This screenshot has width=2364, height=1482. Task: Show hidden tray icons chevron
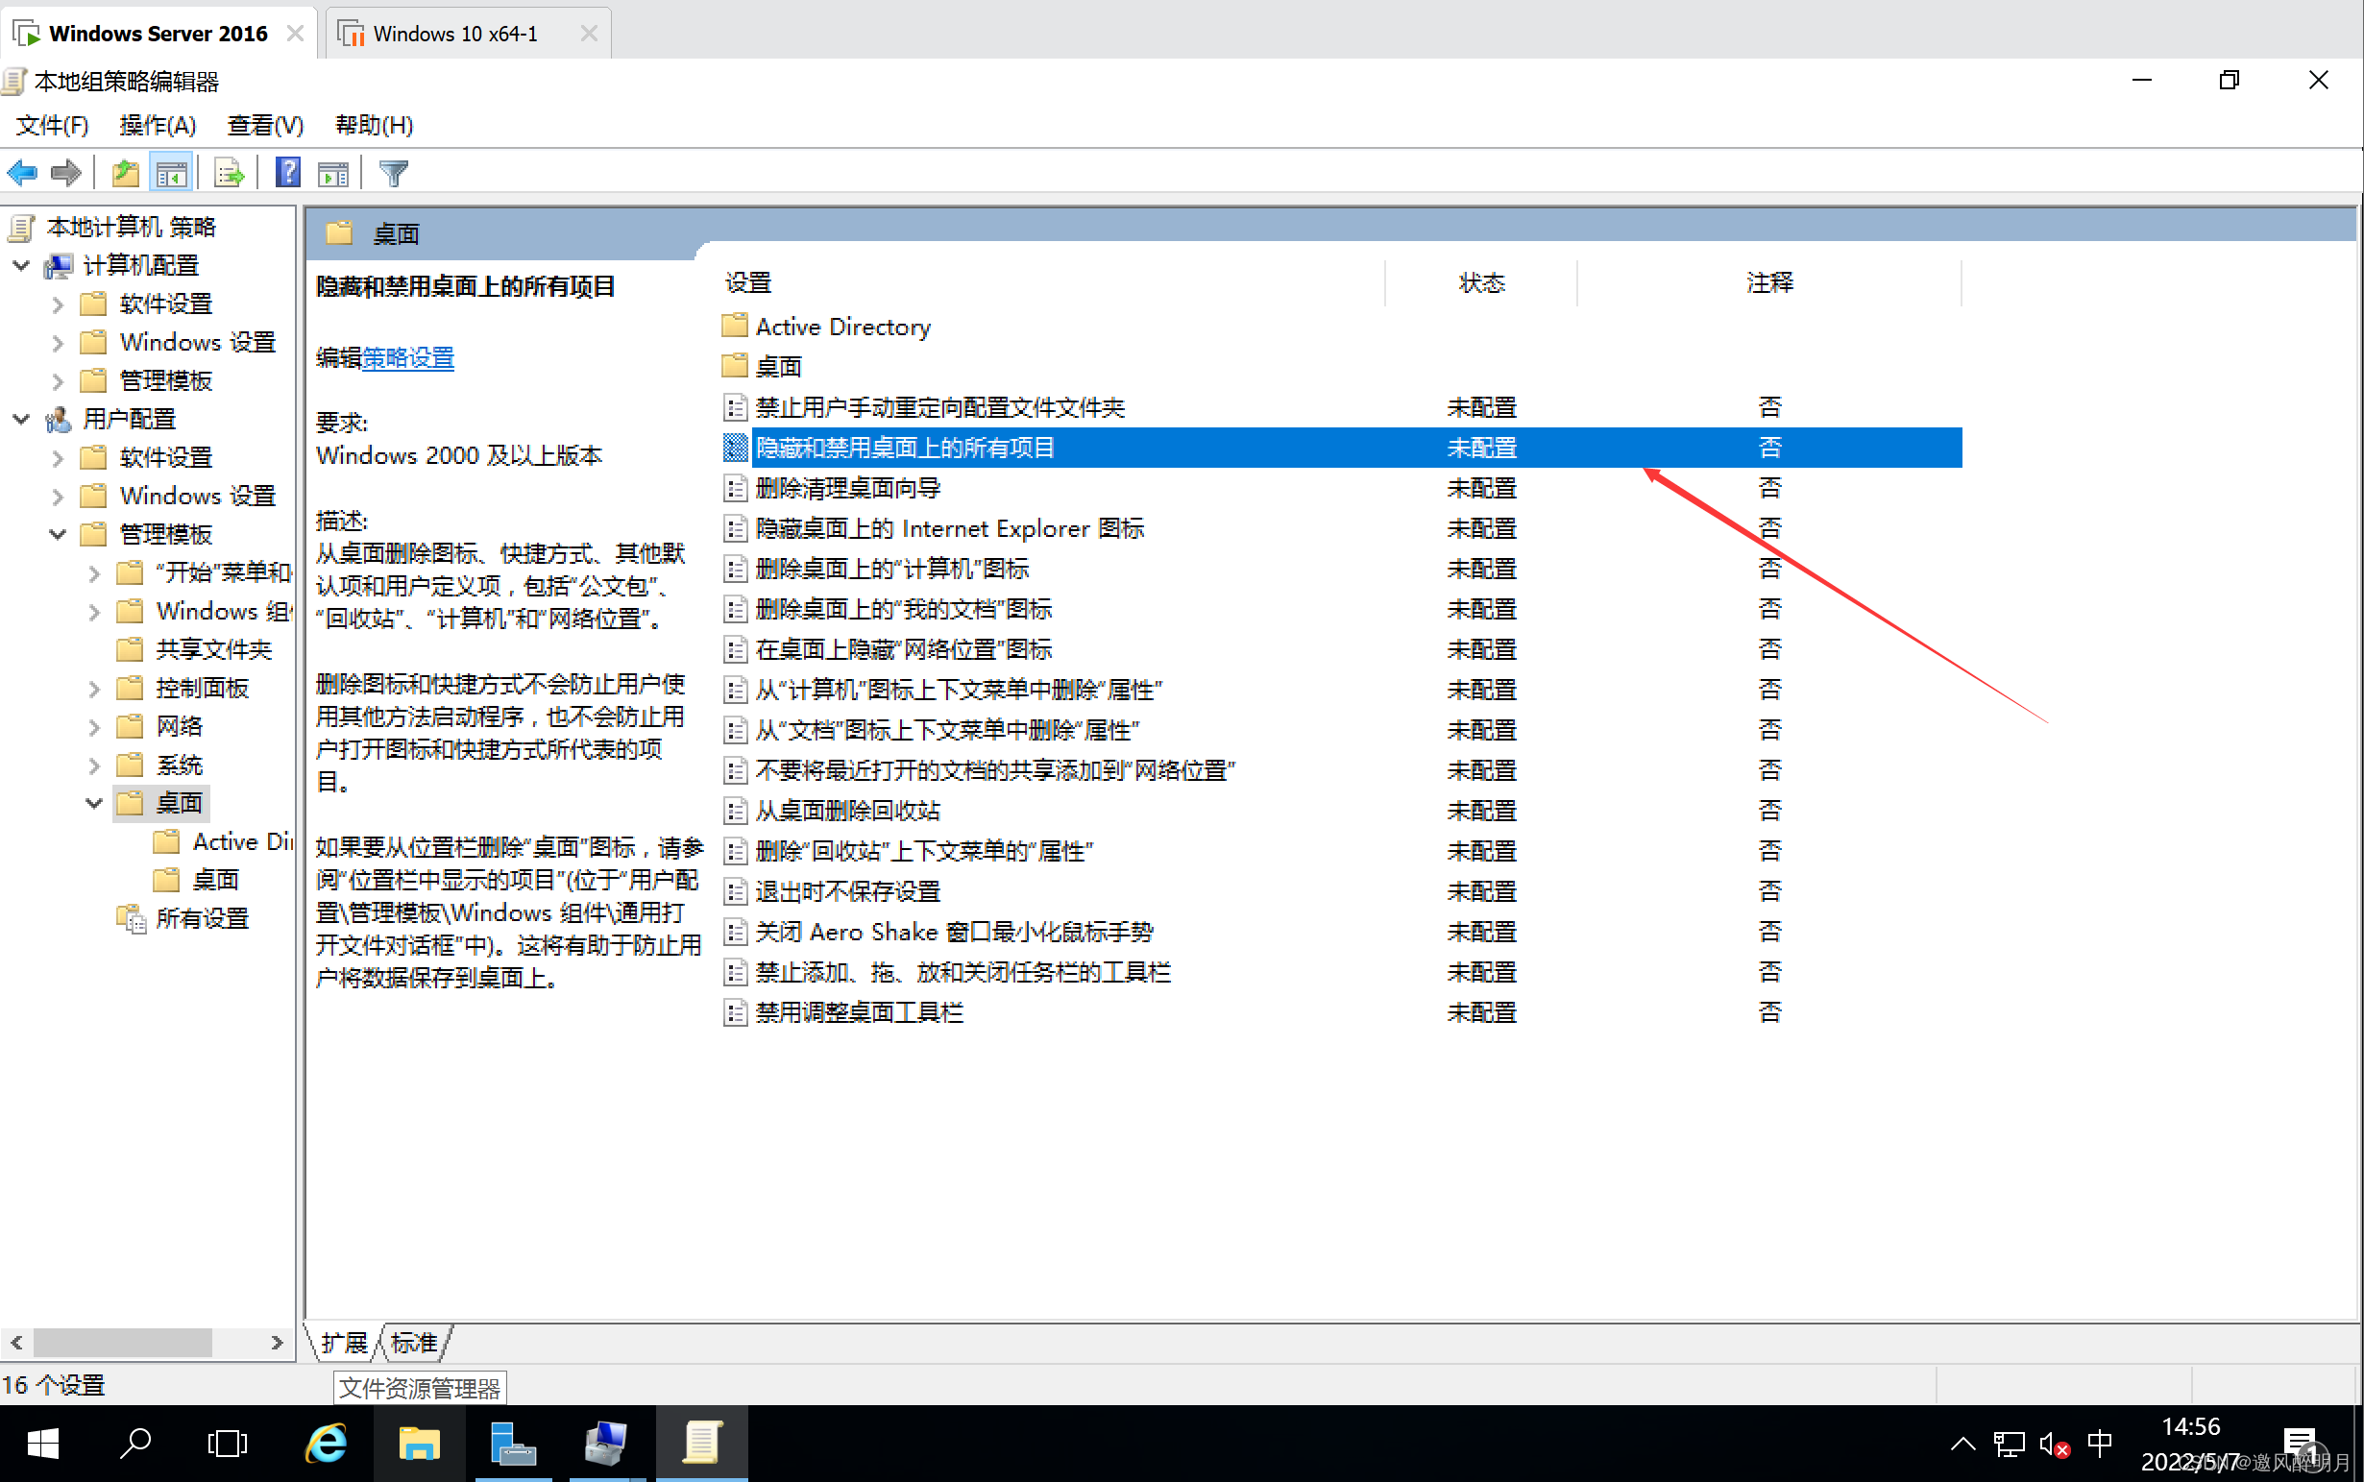tap(1962, 1445)
